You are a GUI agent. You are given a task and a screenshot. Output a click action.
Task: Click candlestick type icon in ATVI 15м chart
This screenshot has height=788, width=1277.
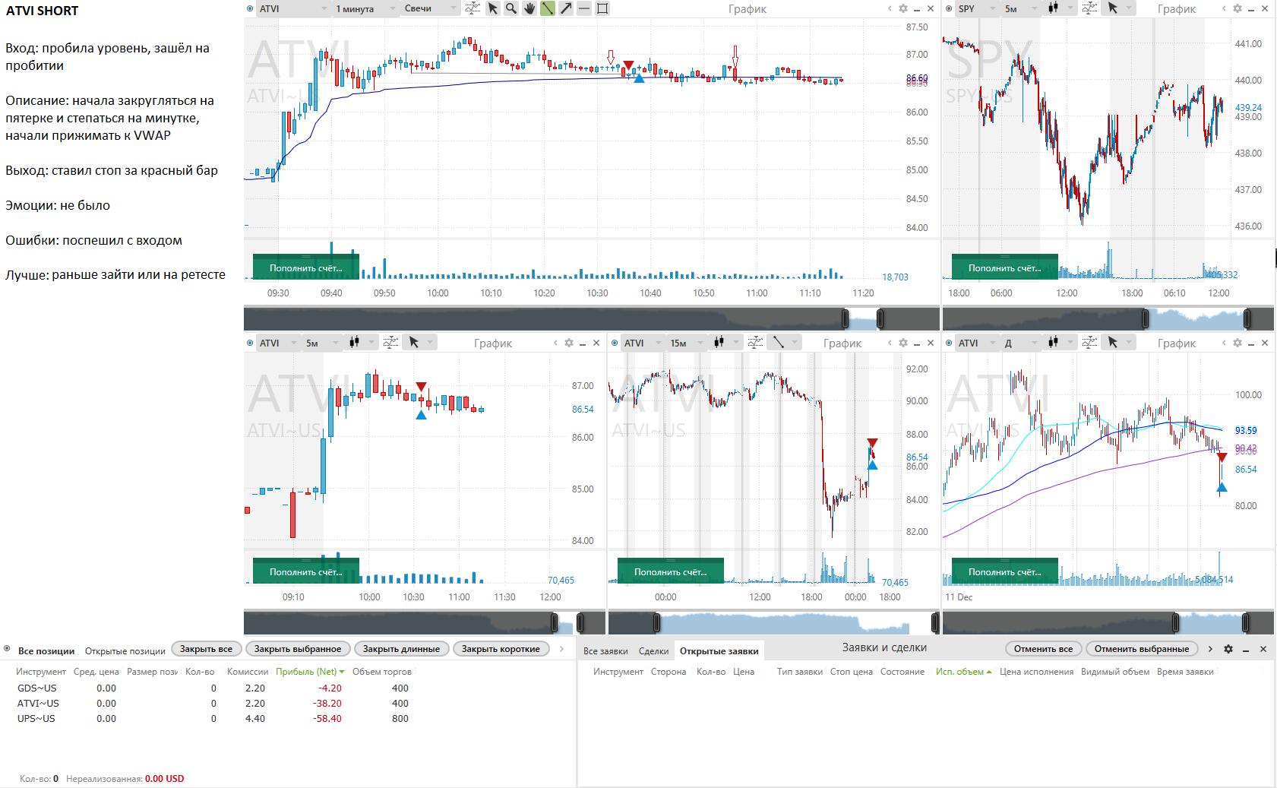719,343
